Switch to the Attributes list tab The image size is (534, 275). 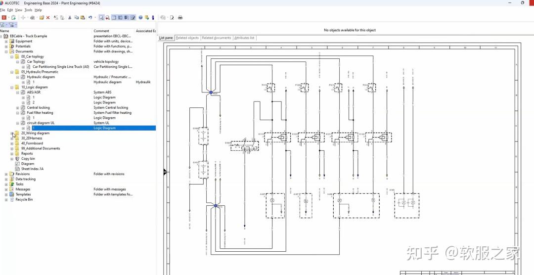(244, 38)
